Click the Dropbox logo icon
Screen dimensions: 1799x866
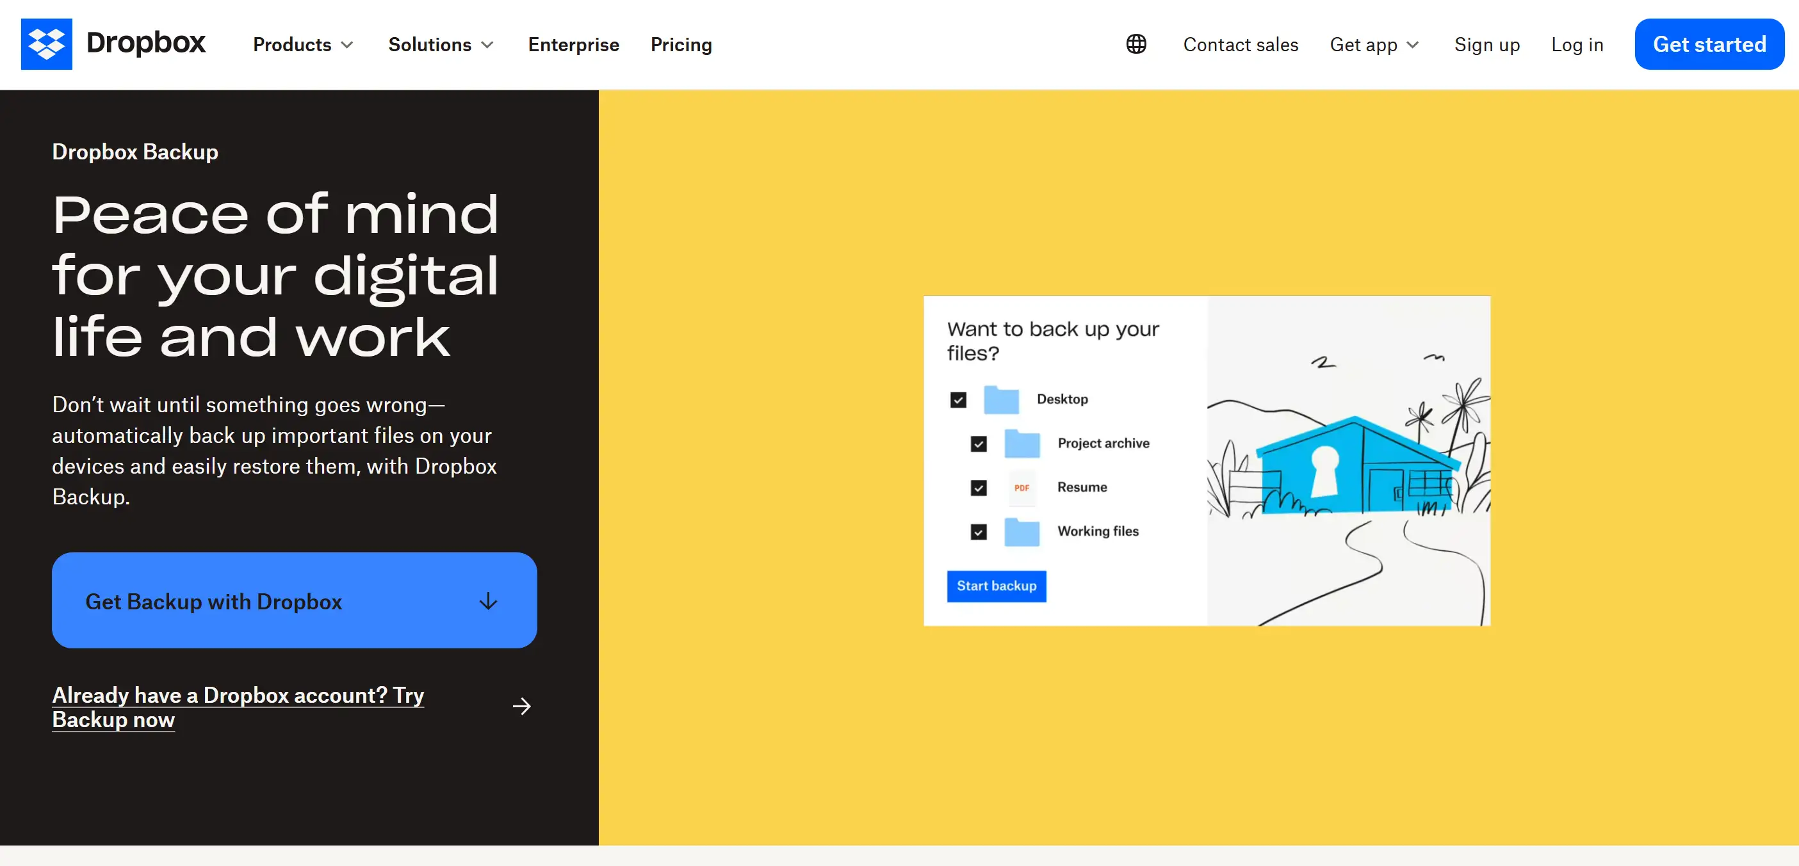46,44
